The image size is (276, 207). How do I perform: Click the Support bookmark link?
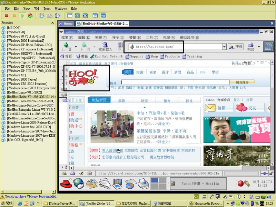coord(134,56)
